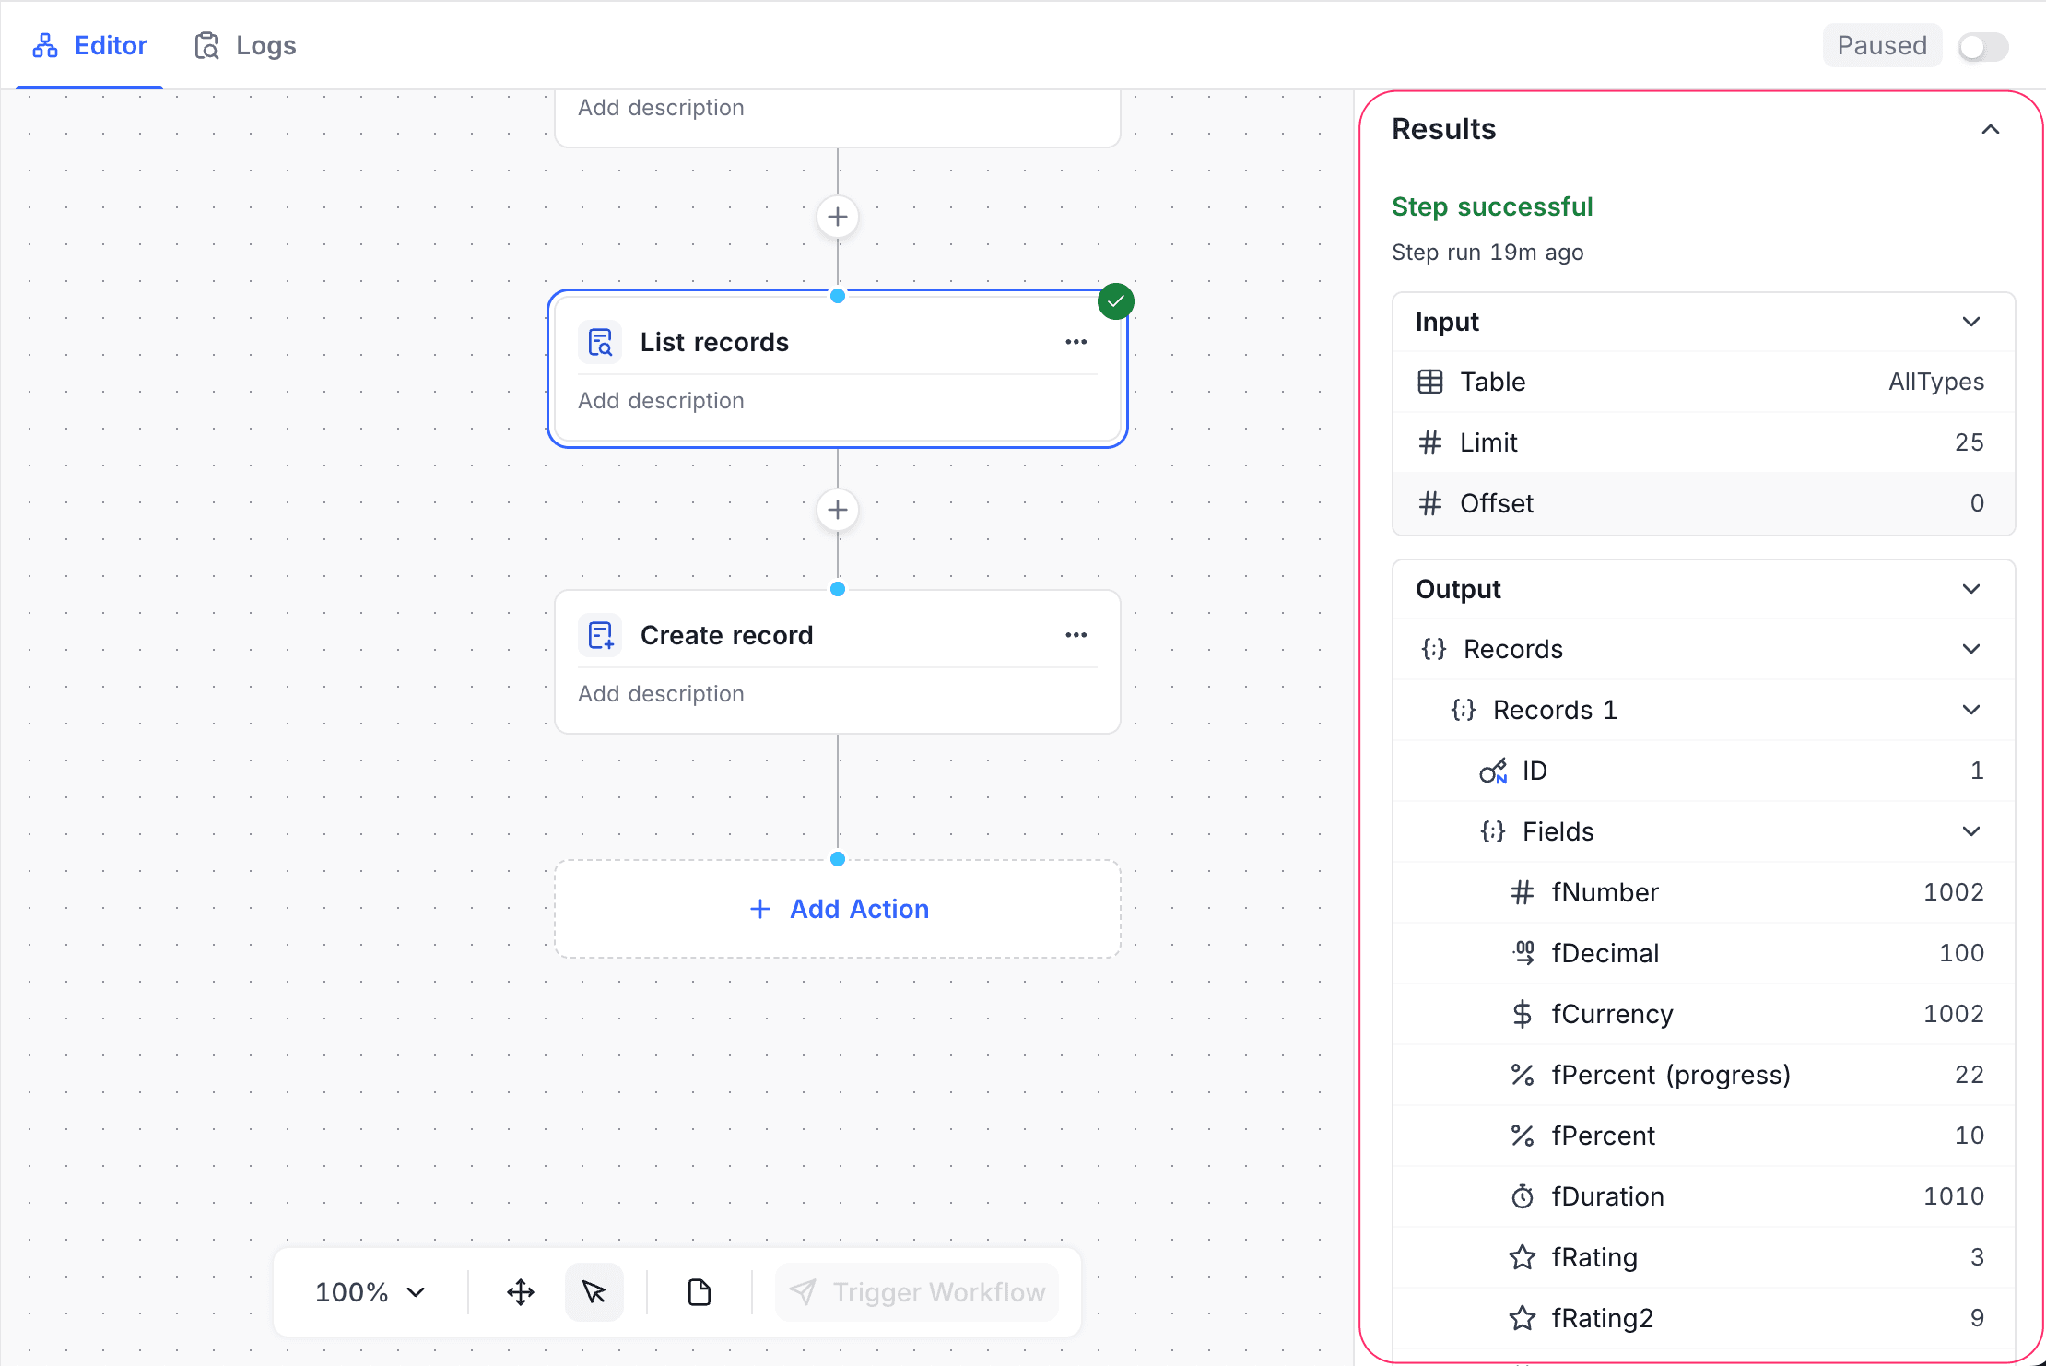Image resolution: width=2046 pixels, height=1366 pixels.
Task: Activate the selection cursor tool
Action: [594, 1291]
